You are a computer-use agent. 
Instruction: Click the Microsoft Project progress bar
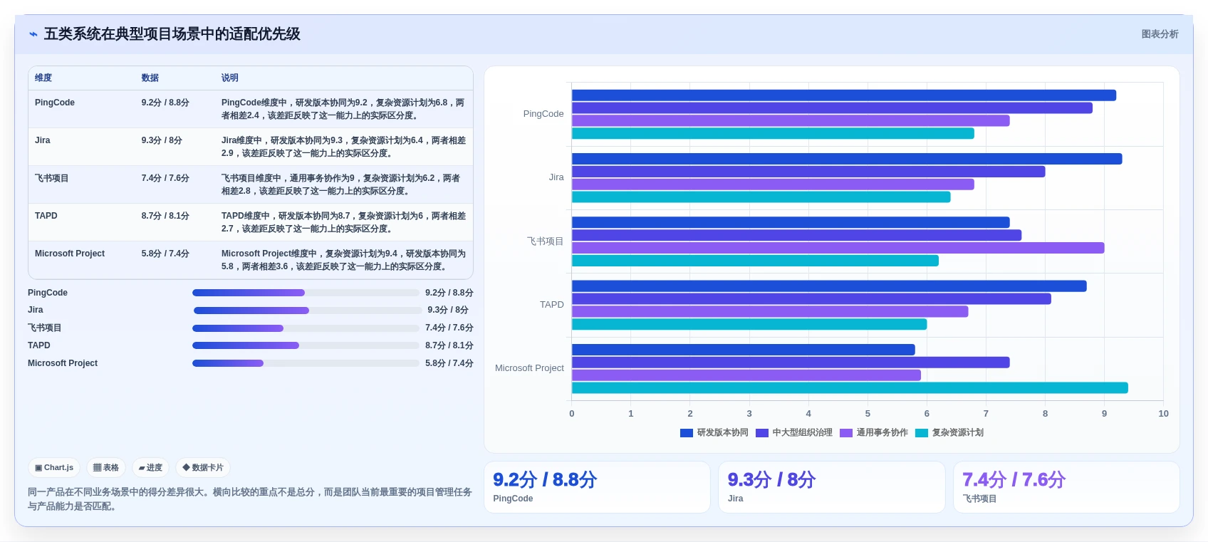click(306, 363)
